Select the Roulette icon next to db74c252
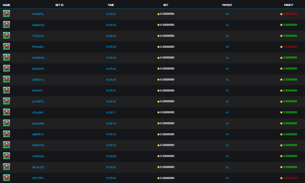Viewport: 305px width, 183px height. coord(7,167)
